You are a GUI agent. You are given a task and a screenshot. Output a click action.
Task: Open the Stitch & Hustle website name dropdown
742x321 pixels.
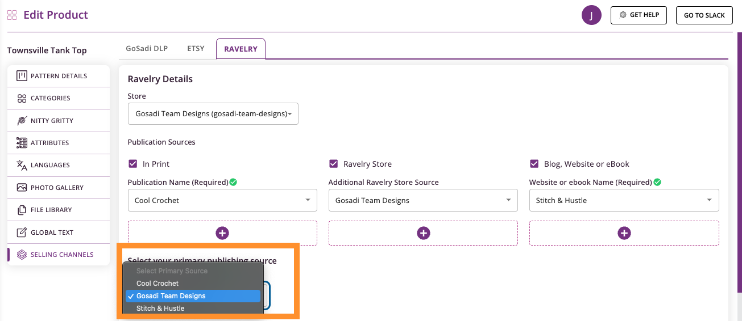624,200
